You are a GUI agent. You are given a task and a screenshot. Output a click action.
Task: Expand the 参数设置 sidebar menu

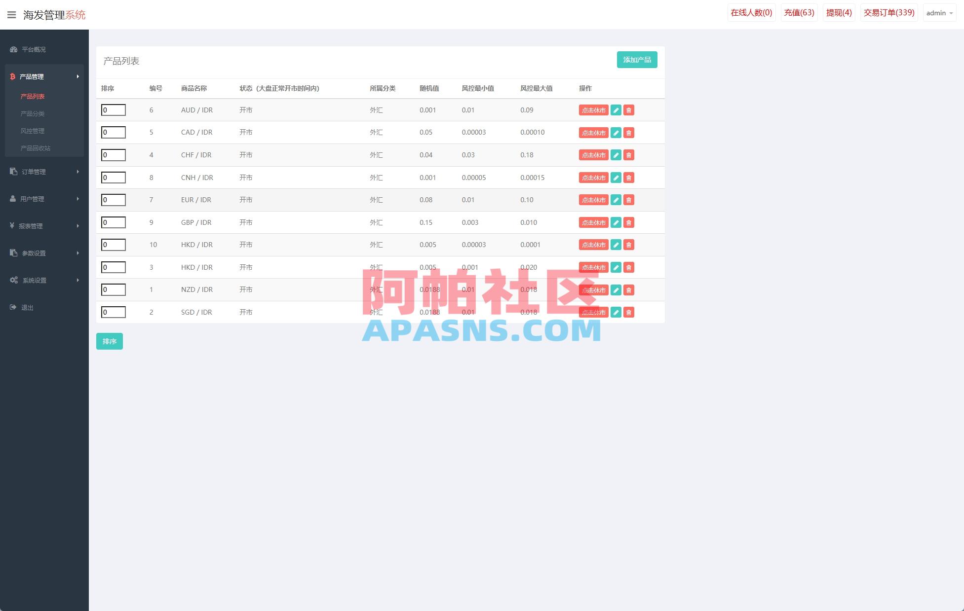click(x=44, y=253)
